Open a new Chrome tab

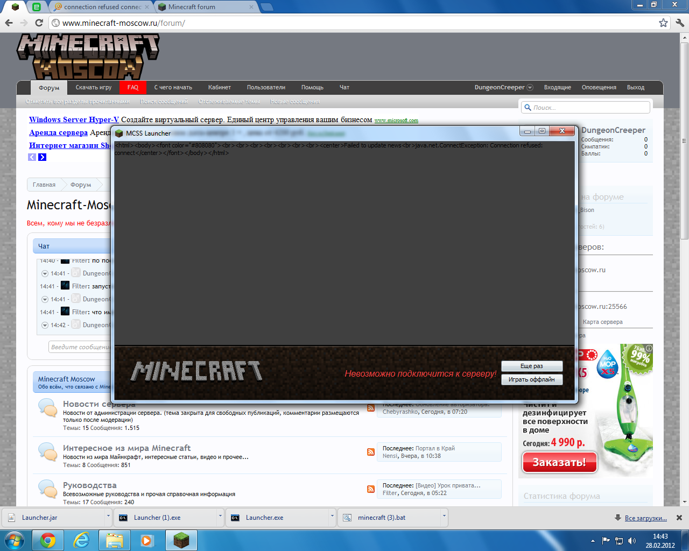pos(266,7)
